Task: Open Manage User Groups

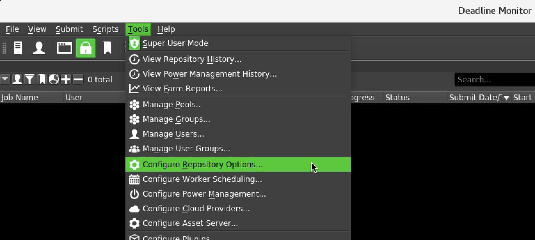Action: coord(238,148)
